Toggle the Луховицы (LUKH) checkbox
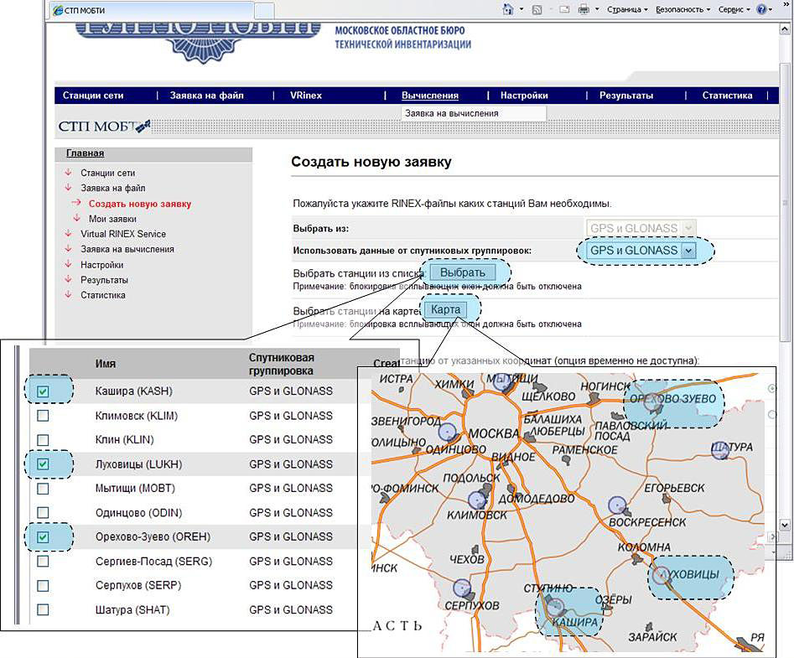Screen dimensions: 794x658 pyautogui.click(x=43, y=464)
